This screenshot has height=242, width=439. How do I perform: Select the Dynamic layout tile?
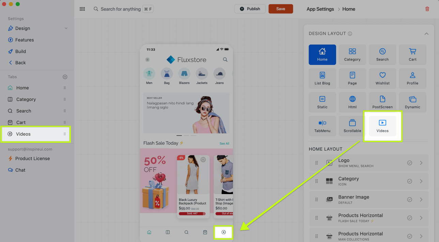click(412, 102)
